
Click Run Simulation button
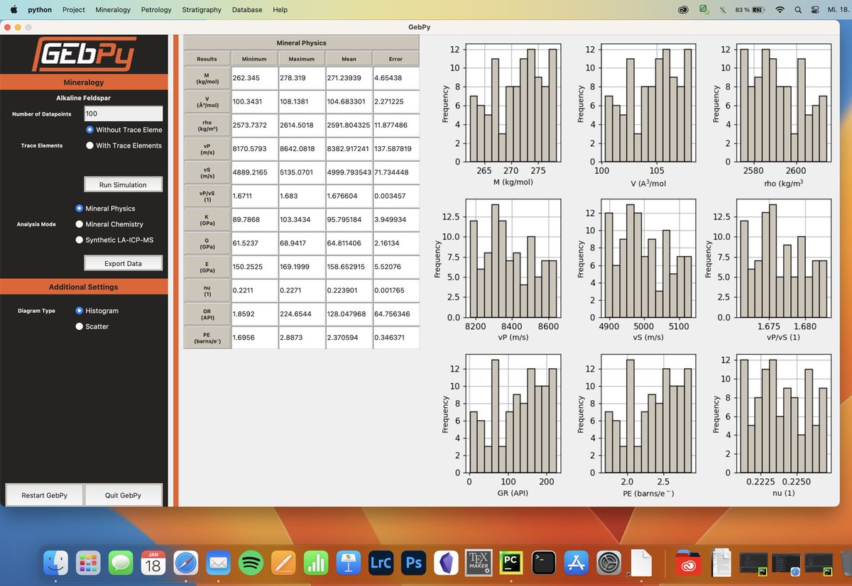(x=123, y=184)
